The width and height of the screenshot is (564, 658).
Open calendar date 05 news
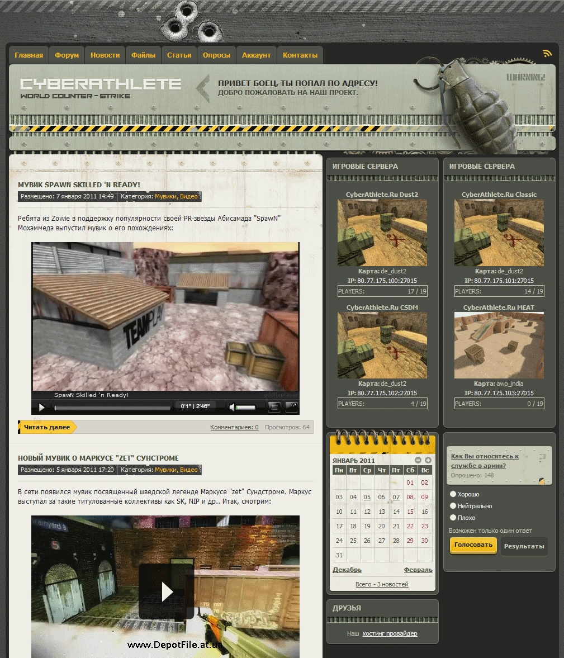[367, 498]
